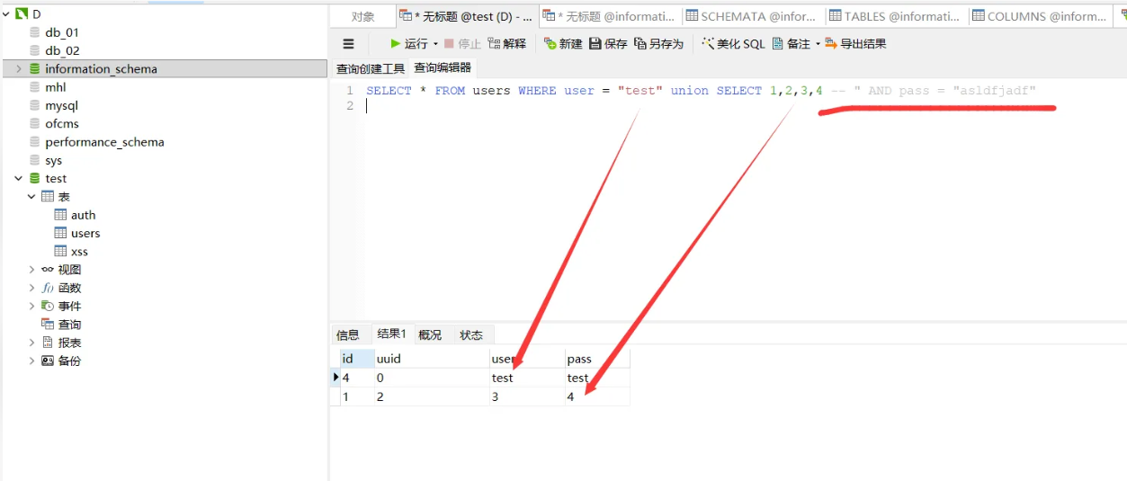Open the 信息 result tab
This screenshot has height=481, width=1127.
(348, 334)
